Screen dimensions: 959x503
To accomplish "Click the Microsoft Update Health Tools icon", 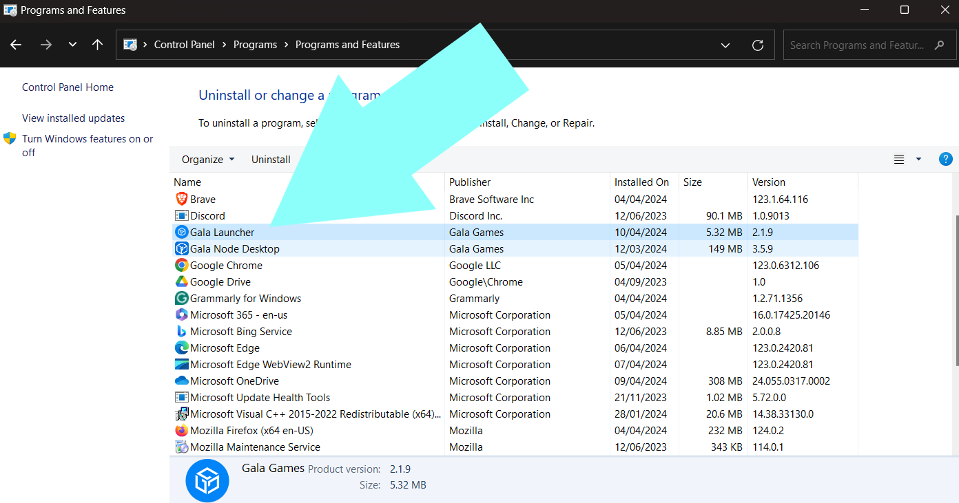I will [181, 397].
